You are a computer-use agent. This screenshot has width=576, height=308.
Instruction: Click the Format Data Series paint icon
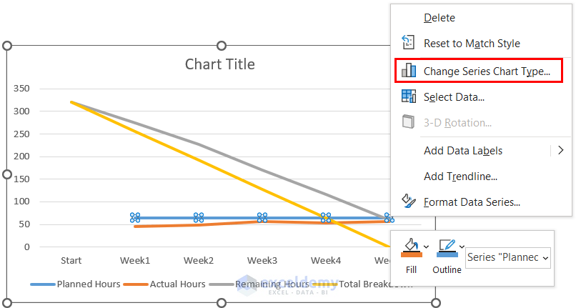(409, 202)
